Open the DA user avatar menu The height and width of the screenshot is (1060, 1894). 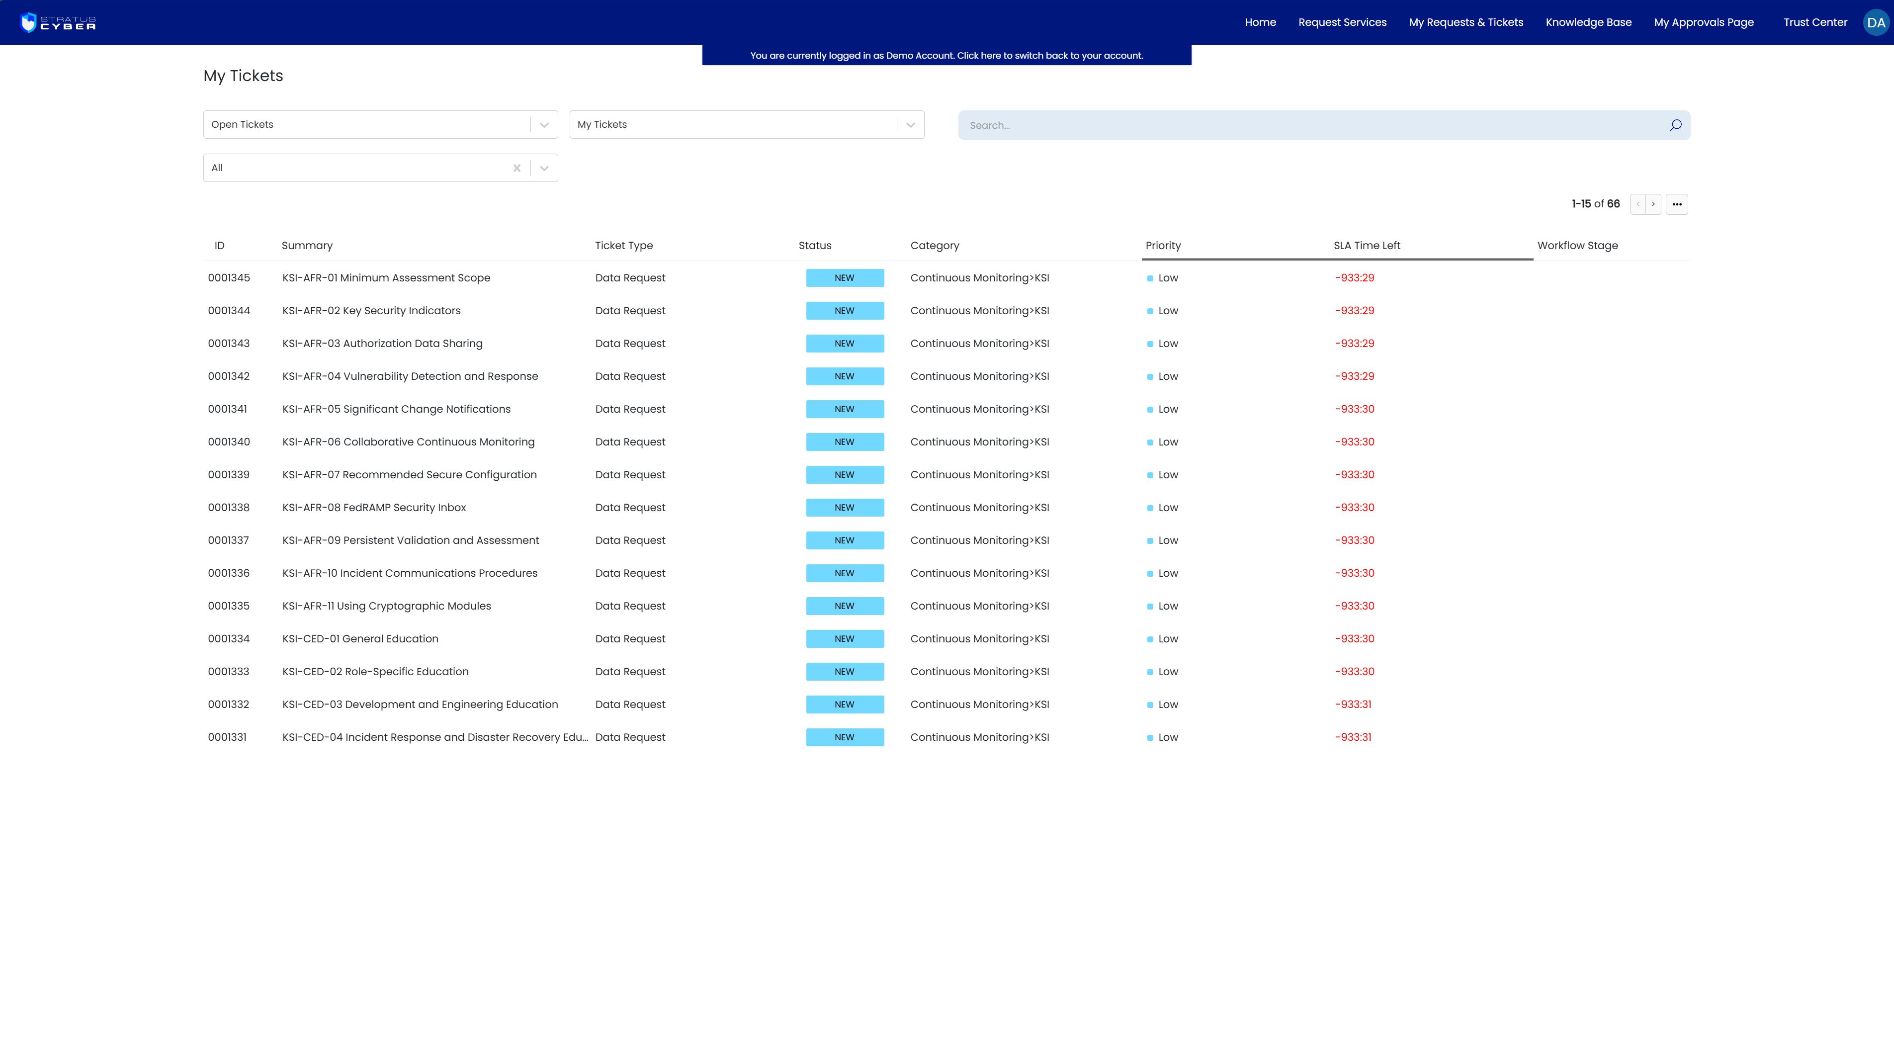tap(1876, 23)
